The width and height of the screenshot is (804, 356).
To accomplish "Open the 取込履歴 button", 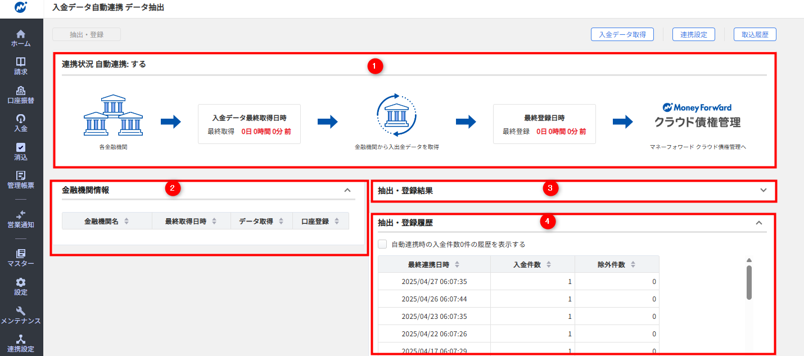I will 755,34.
